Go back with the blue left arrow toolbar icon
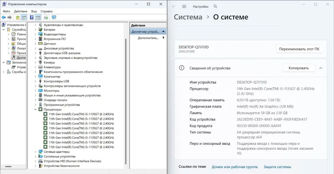Viewport: 334px width, 174px height. pos(4,18)
